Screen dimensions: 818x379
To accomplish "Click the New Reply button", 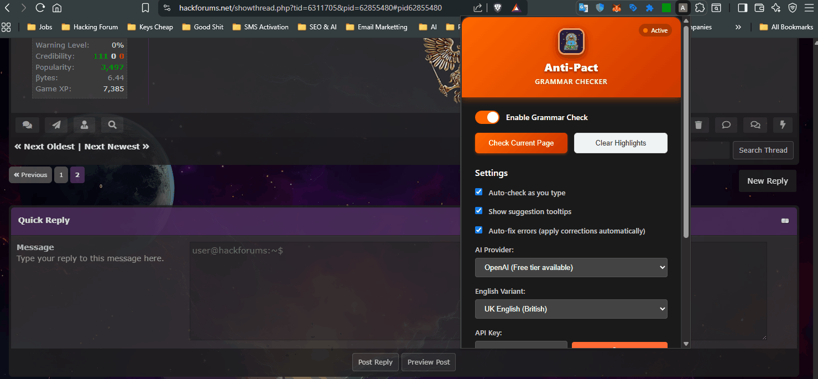I will (768, 181).
